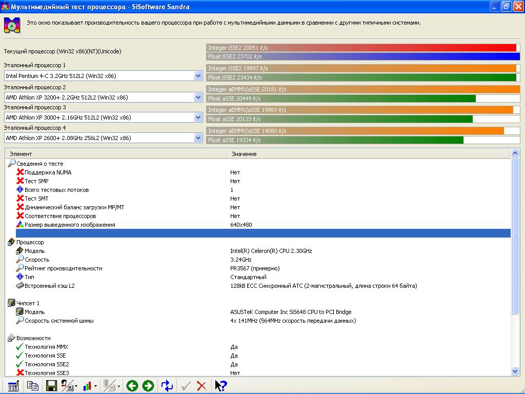
Task: Click the 128kB ECC cache description value
Action: (324, 285)
